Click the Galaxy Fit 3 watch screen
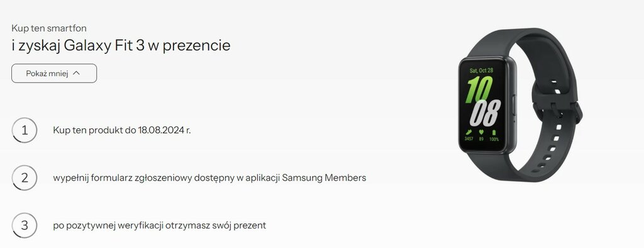644x248 pixels. (x=484, y=104)
